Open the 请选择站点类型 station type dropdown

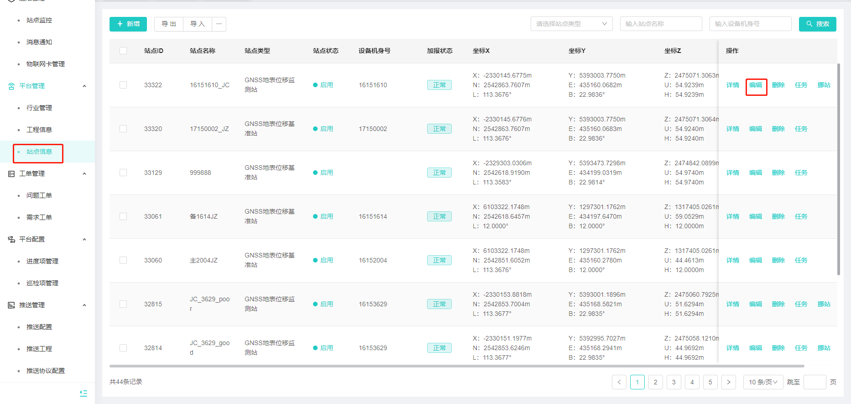[x=571, y=24]
